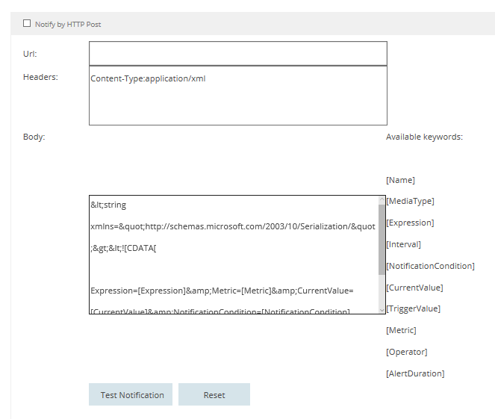Click the Body scrollbar thumb

click(x=382, y=239)
